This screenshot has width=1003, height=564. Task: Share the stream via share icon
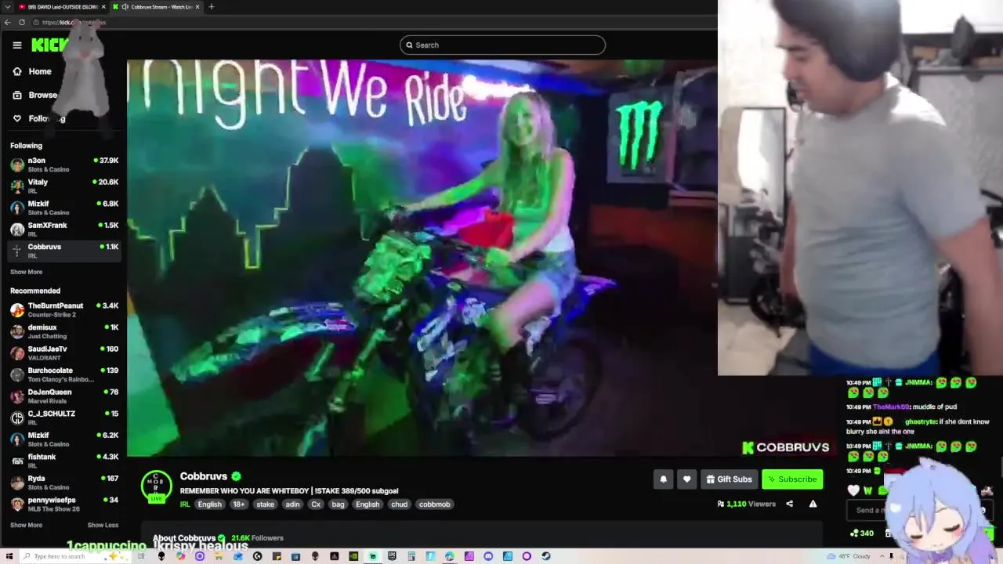[789, 504]
